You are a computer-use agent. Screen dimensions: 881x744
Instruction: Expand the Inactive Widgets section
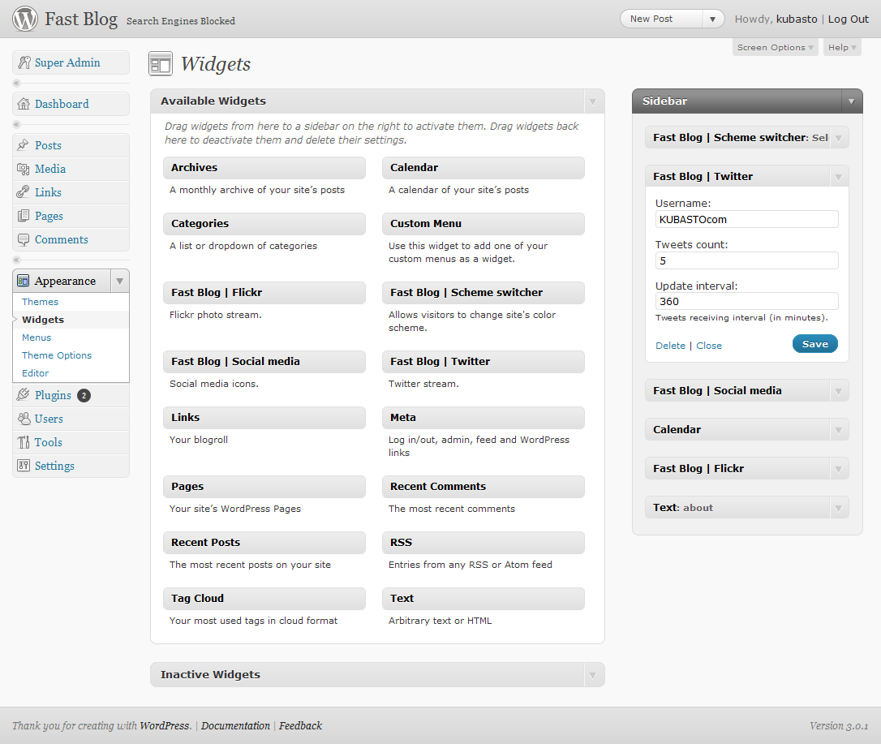592,675
